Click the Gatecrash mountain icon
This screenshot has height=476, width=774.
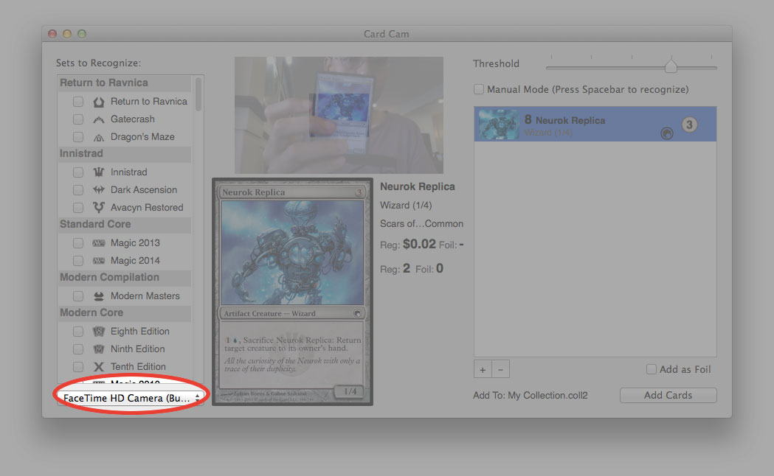[99, 119]
